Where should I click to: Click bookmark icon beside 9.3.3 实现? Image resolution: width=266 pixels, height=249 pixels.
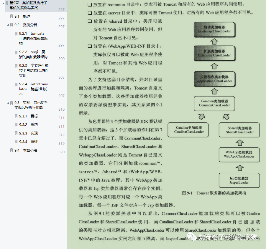point(16,133)
